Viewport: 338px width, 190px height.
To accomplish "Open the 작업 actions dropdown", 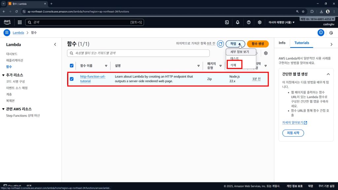I will [x=235, y=44].
